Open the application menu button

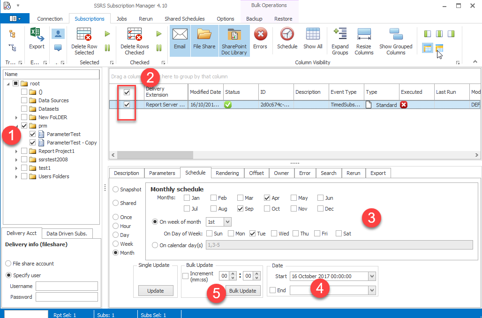15,18
